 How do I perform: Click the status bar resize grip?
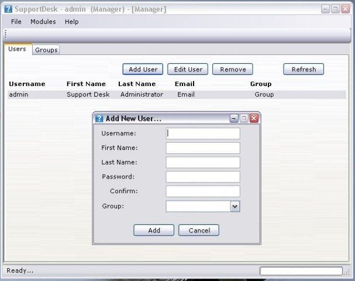[347, 272]
